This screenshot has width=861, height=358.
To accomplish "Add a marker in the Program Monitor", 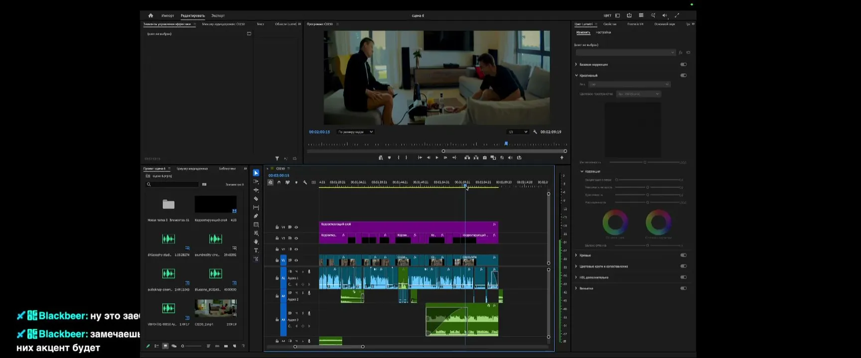I will click(389, 158).
